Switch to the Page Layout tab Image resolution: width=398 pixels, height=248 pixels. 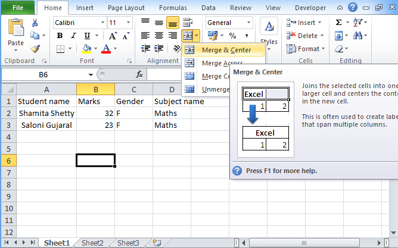[x=126, y=8]
